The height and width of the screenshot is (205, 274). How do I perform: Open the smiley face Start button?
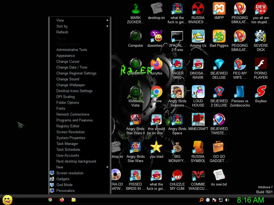(7, 200)
